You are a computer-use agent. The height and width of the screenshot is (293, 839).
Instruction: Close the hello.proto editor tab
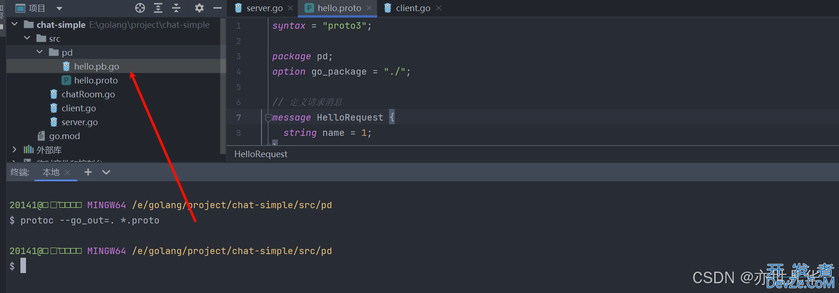369,8
